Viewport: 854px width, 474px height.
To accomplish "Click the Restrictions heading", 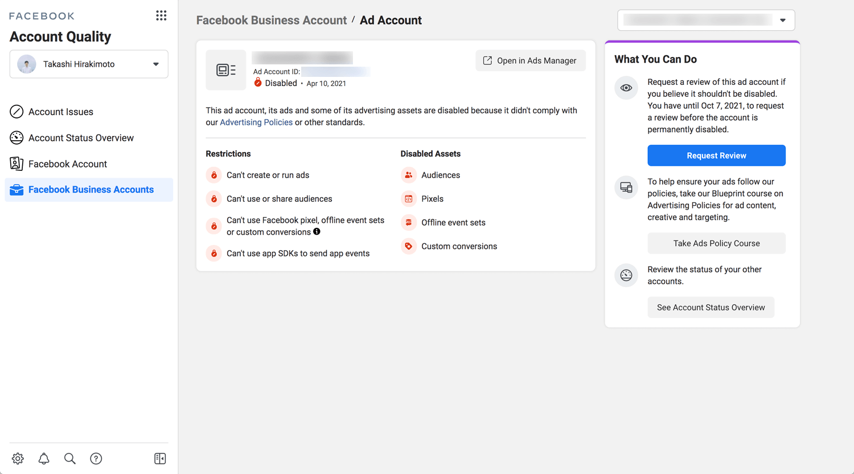I will [228, 154].
